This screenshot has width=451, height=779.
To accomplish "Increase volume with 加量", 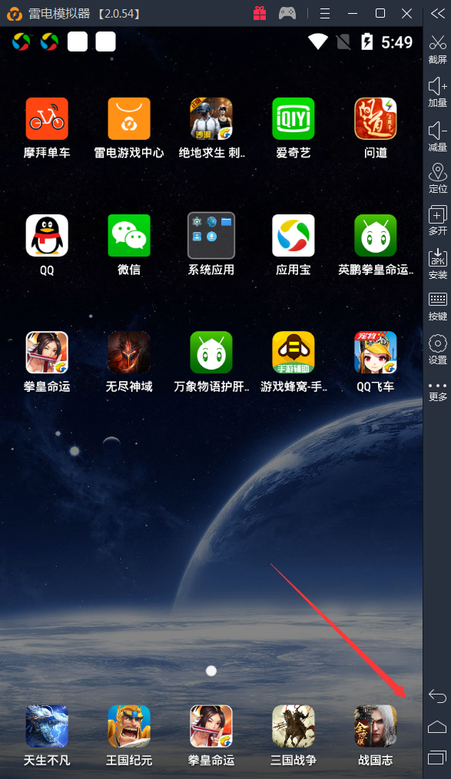I will pyautogui.click(x=438, y=92).
